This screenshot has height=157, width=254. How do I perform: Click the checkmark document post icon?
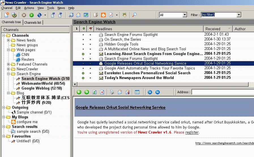pos(111,15)
